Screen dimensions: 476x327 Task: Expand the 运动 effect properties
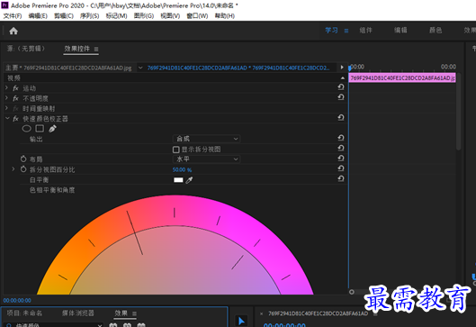point(6,87)
